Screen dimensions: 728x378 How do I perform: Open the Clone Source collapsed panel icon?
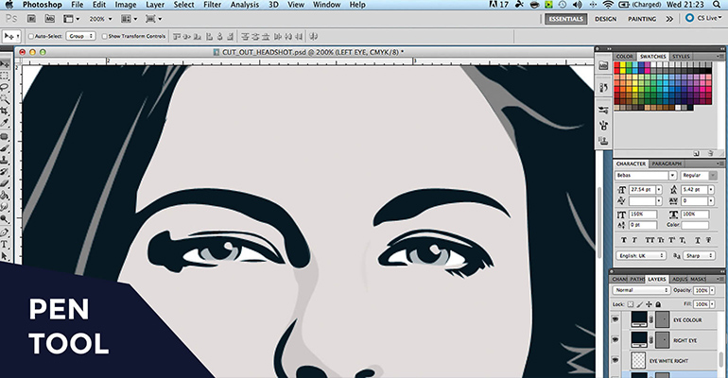(603, 141)
